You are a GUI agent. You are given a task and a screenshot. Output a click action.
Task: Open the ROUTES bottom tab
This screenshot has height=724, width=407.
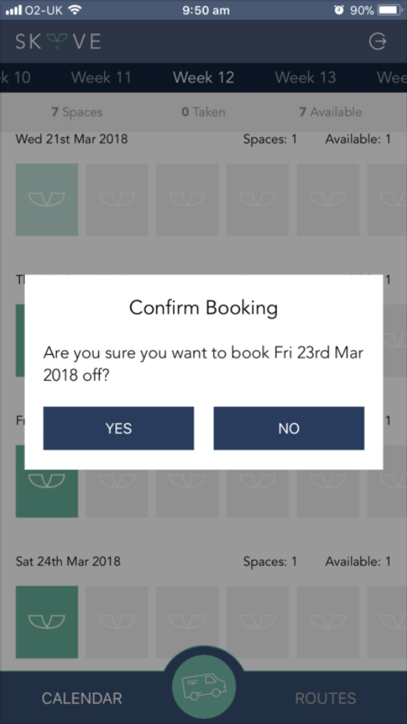pyautogui.click(x=326, y=697)
